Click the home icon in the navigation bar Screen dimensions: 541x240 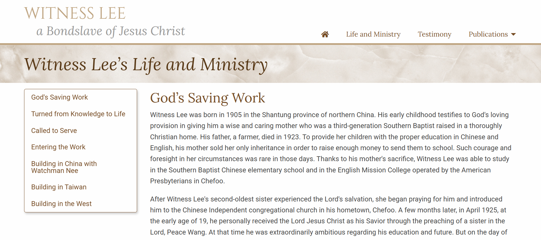(325, 34)
